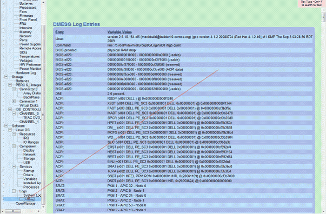Select Ports in the tree
The image size is (326, 214).
click(23, 40)
